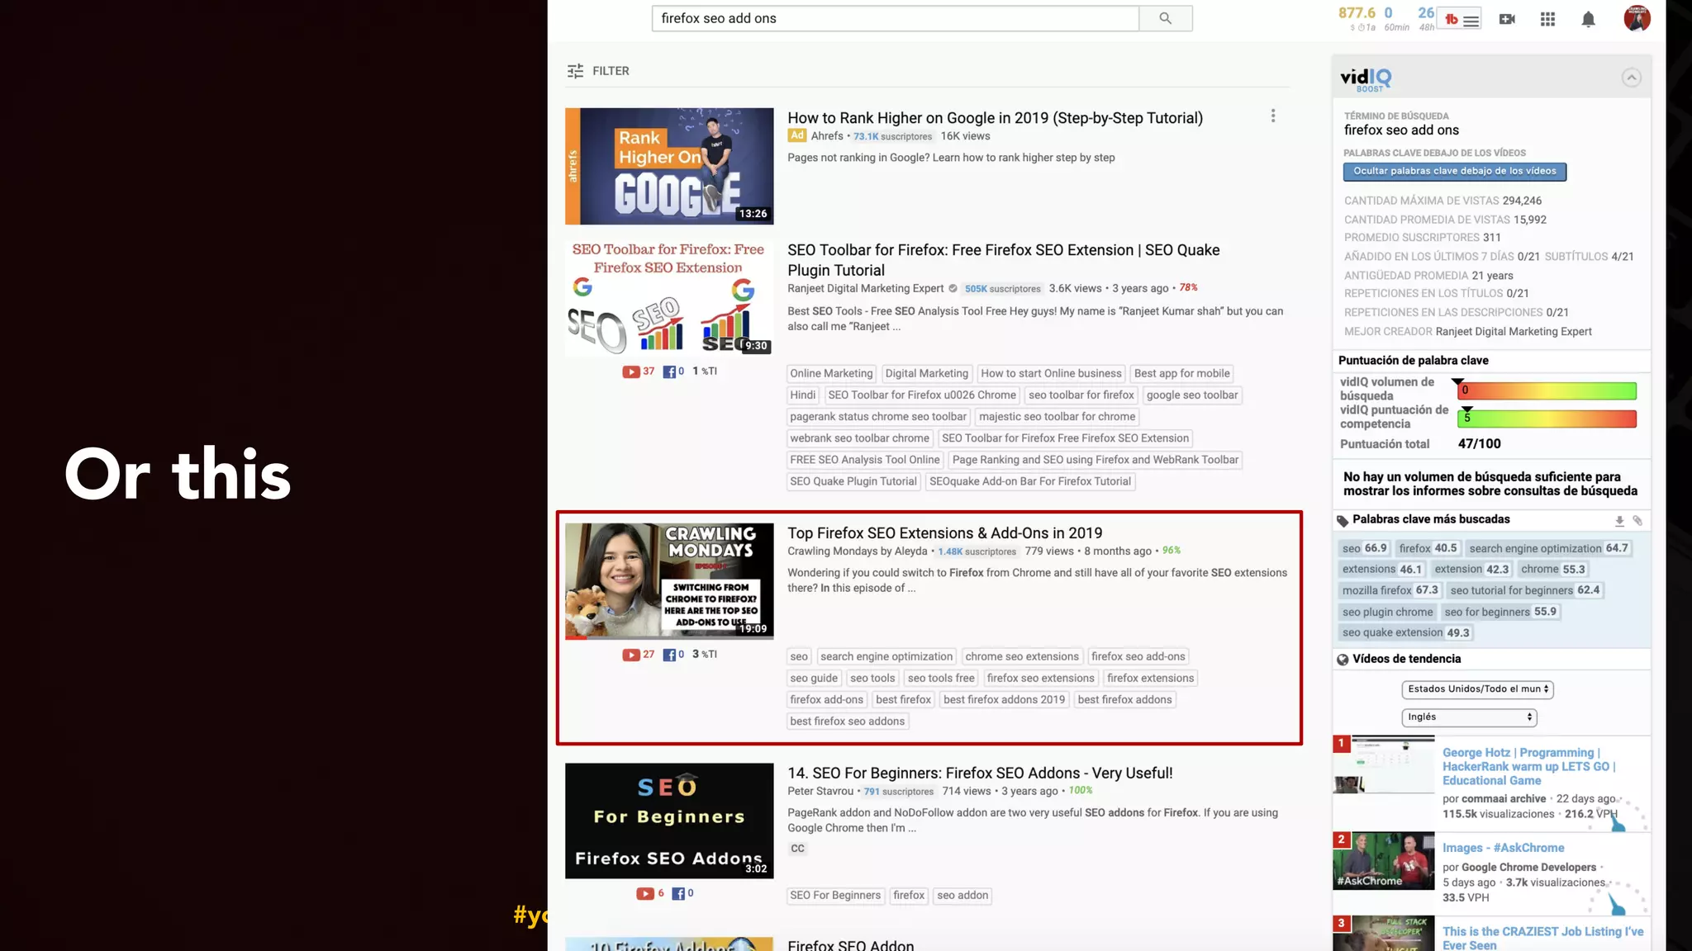Click the filter sliders icon
The height and width of the screenshot is (951, 1692).
click(575, 71)
